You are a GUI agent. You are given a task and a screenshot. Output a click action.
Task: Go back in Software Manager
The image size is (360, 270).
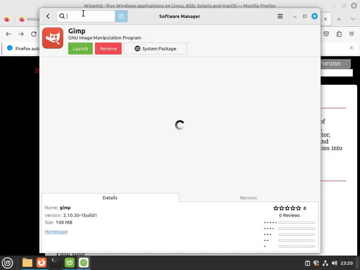click(48, 16)
